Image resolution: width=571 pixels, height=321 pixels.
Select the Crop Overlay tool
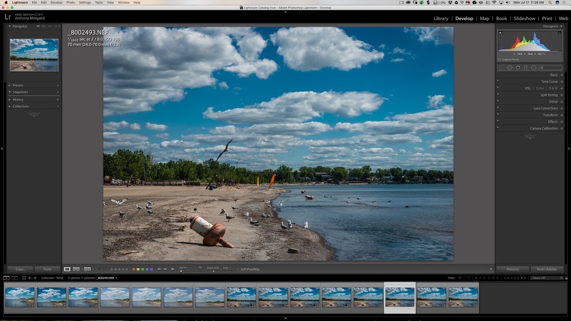coord(502,68)
